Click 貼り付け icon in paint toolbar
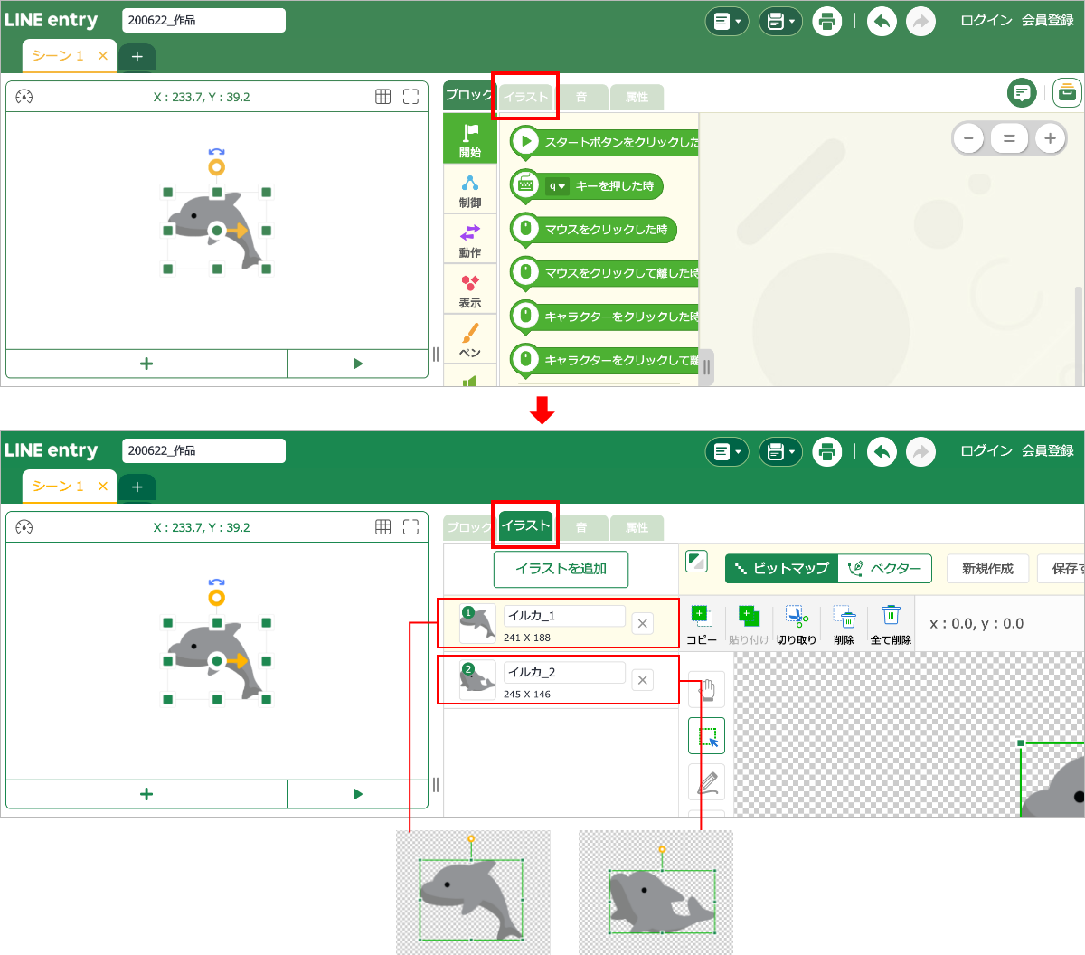 [750, 624]
